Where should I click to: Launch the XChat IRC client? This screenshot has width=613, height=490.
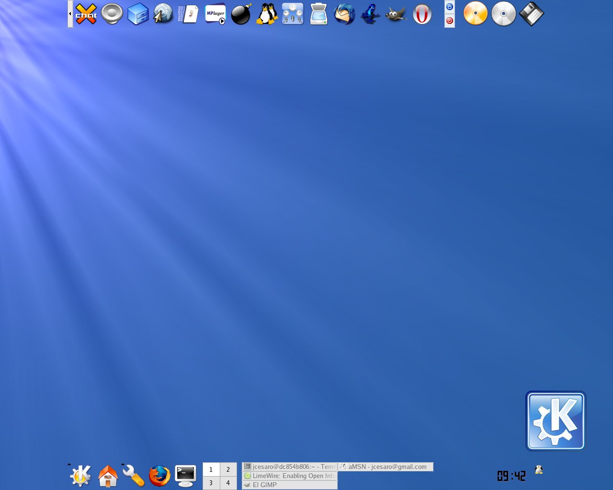[86, 14]
